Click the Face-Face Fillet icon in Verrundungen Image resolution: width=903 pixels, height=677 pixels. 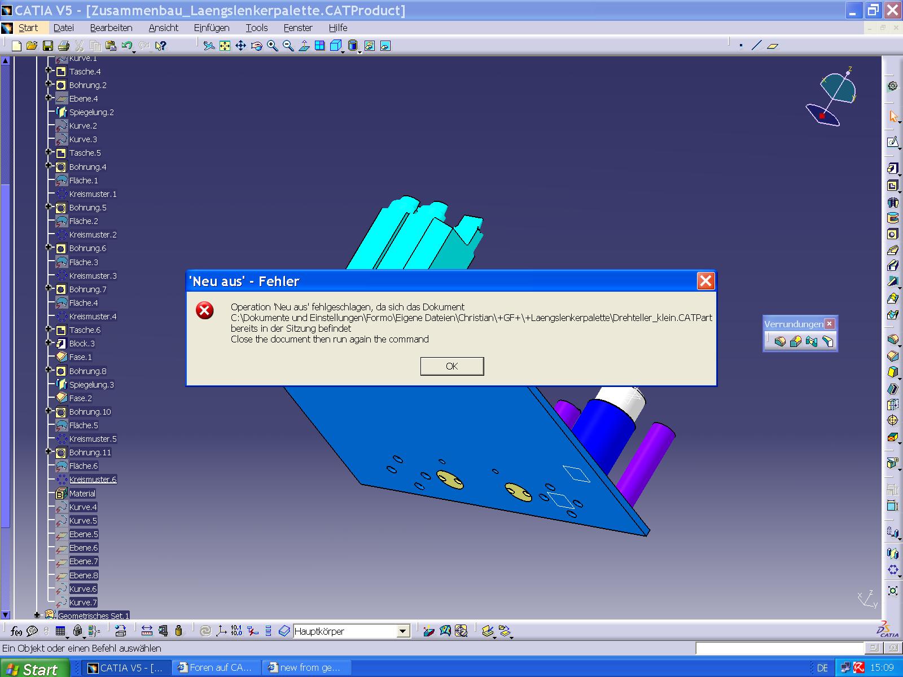(812, 341)
